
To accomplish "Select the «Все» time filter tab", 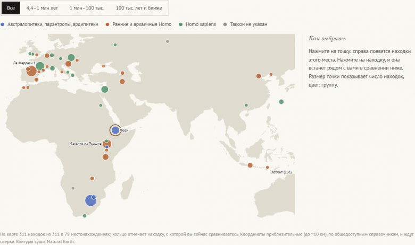I will coord(11,8).
